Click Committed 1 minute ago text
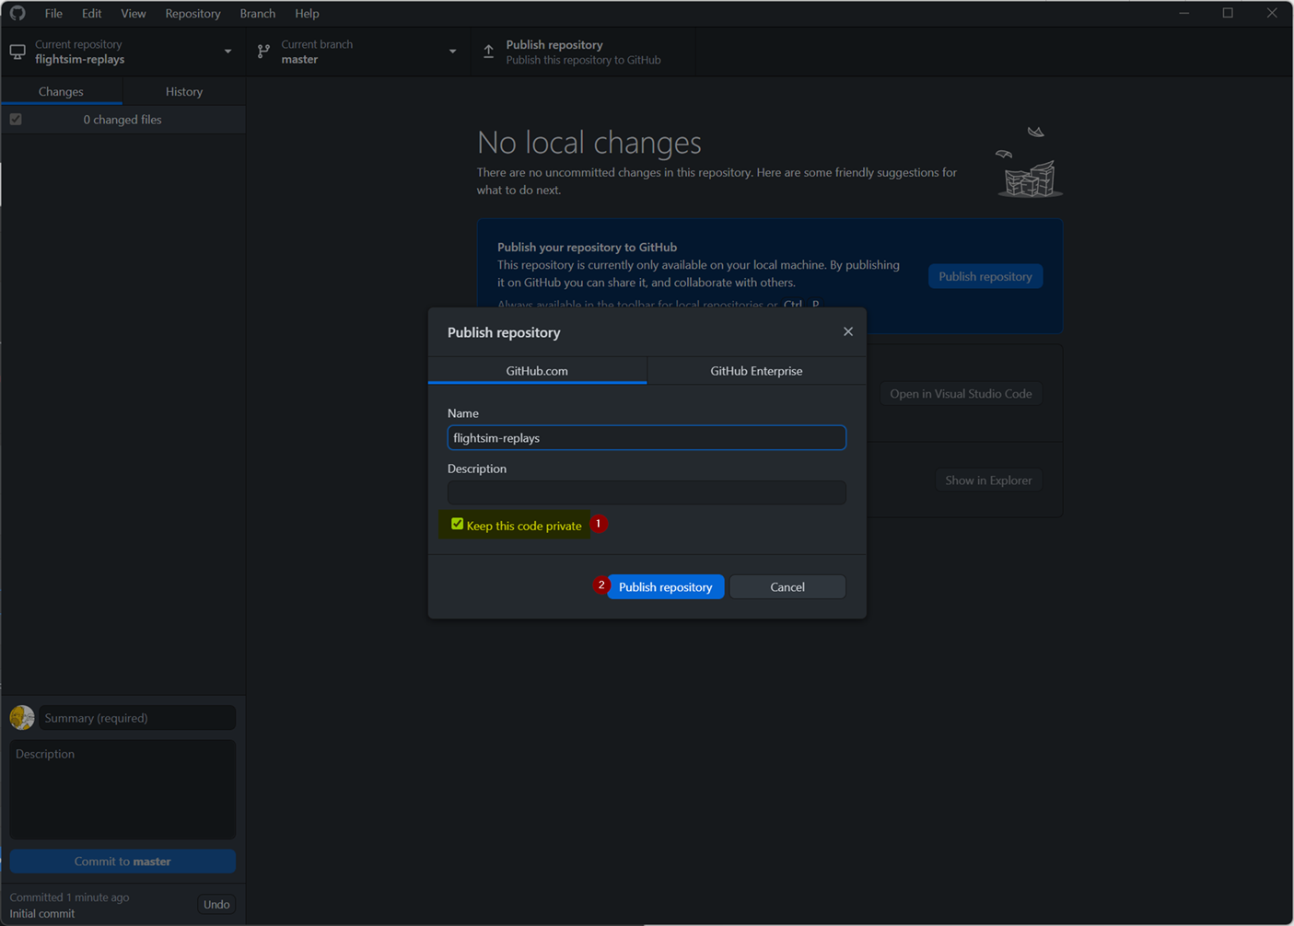This screenshot has width=1294, height=926. [69, 897]
